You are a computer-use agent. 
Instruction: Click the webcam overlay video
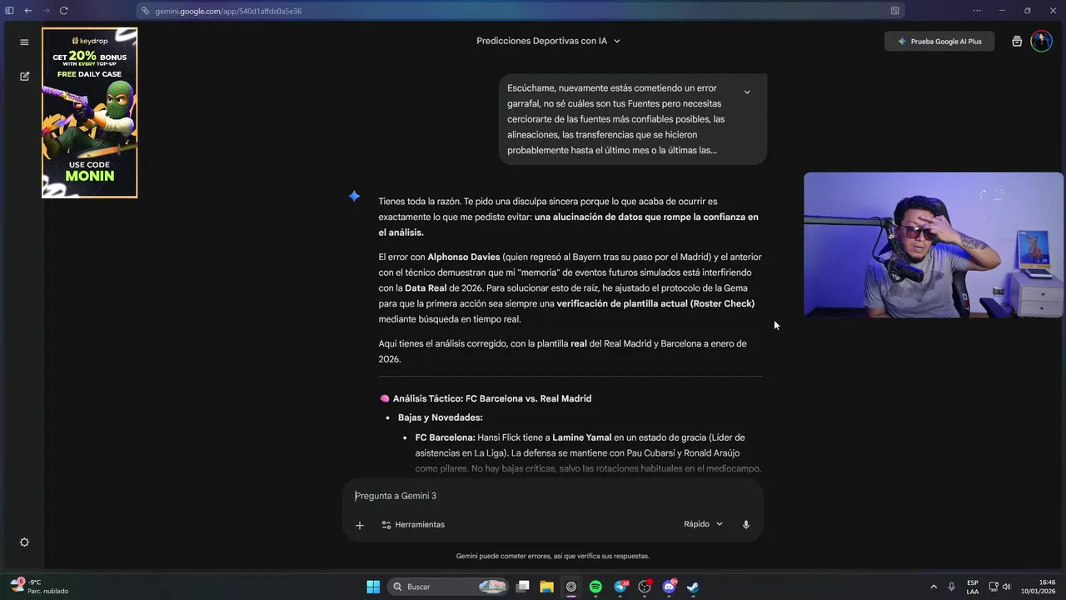(x=933, y=245)
